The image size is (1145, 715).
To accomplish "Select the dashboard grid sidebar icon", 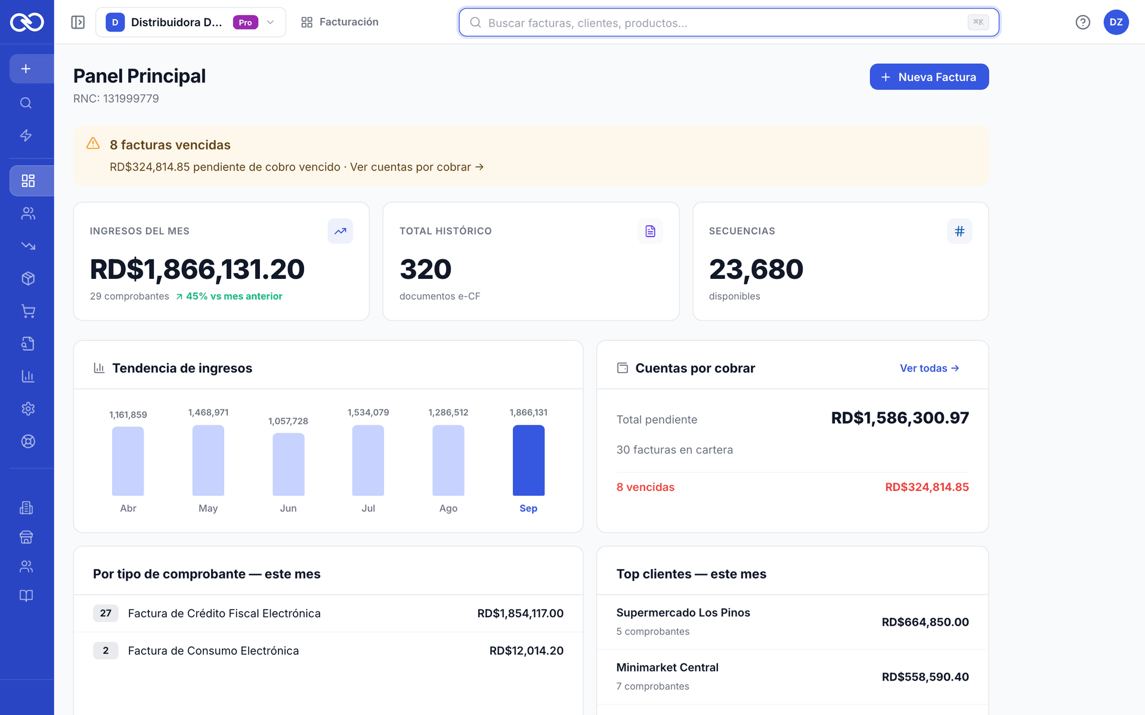I will (28, 181).
